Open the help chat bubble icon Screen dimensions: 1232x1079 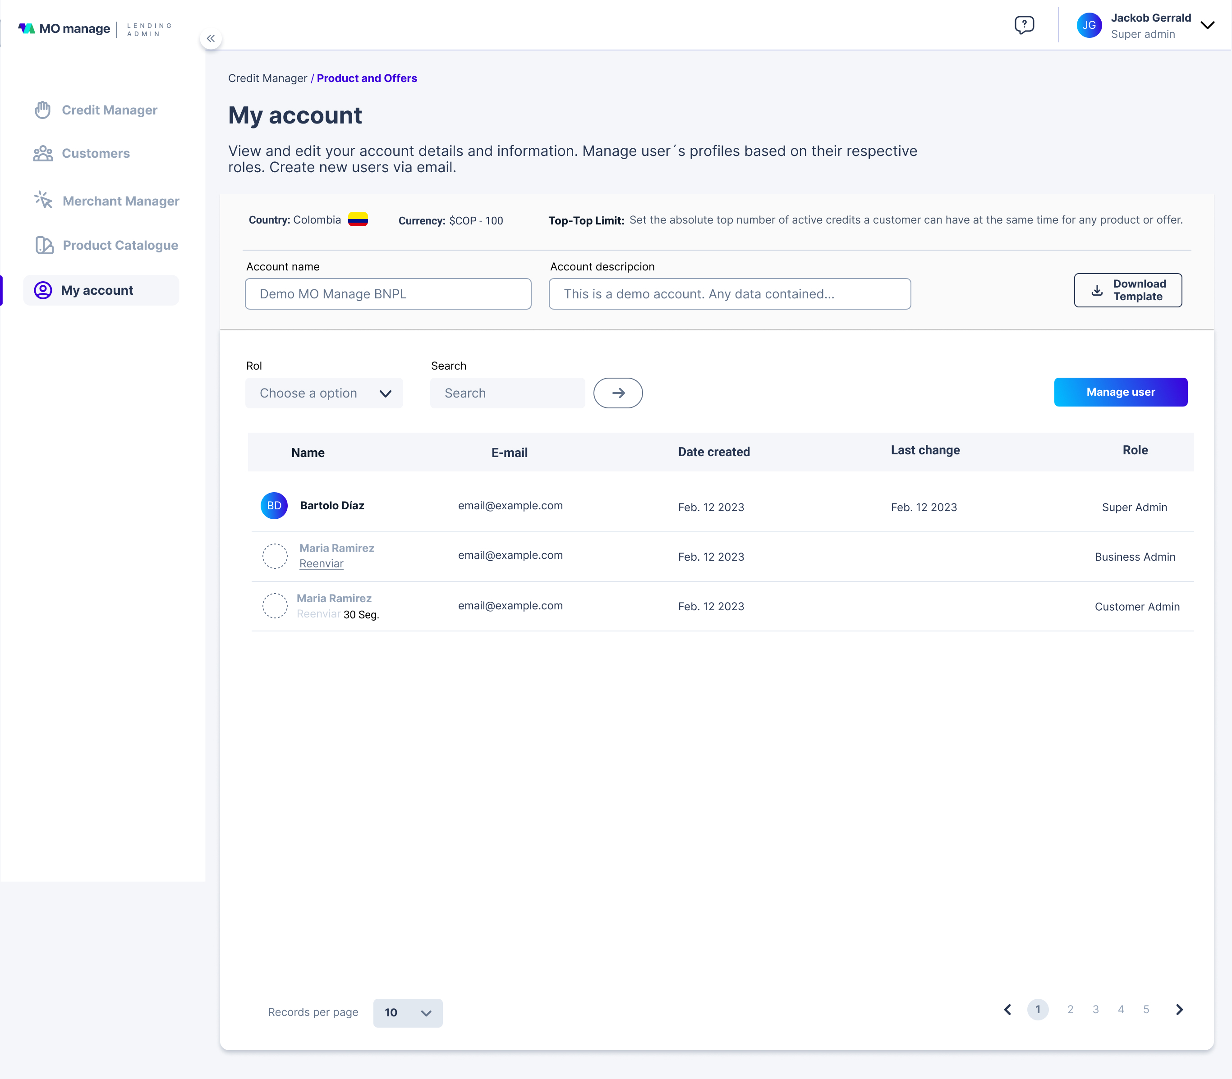[1024, 25]
